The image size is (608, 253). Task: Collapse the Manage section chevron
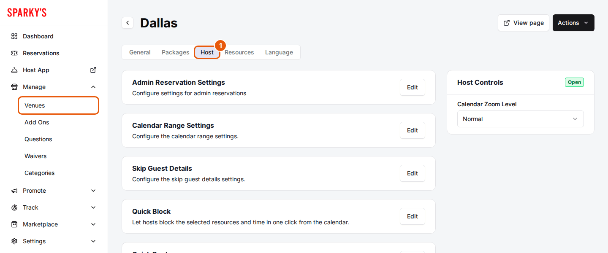[x=93, y=87]
